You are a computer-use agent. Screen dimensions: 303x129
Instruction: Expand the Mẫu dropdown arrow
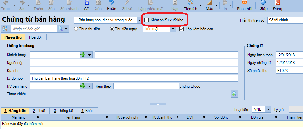pyautogui.click(x=217, y=6)
